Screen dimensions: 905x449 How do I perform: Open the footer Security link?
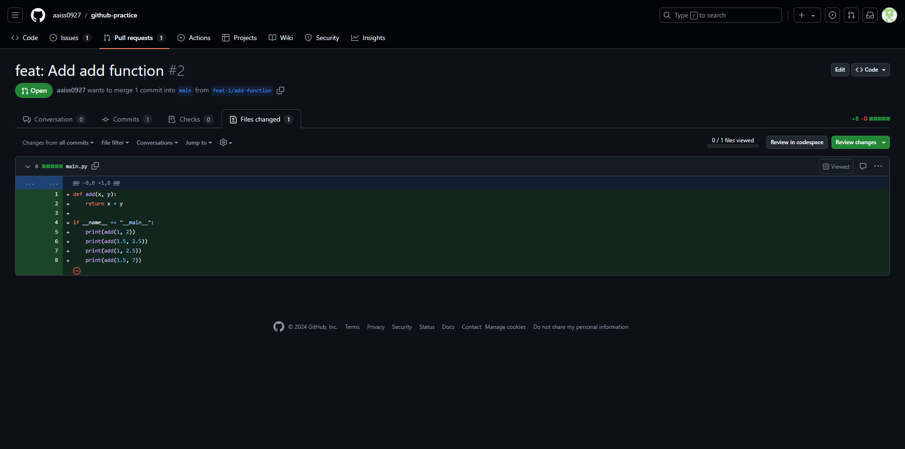tap(402, 327)
